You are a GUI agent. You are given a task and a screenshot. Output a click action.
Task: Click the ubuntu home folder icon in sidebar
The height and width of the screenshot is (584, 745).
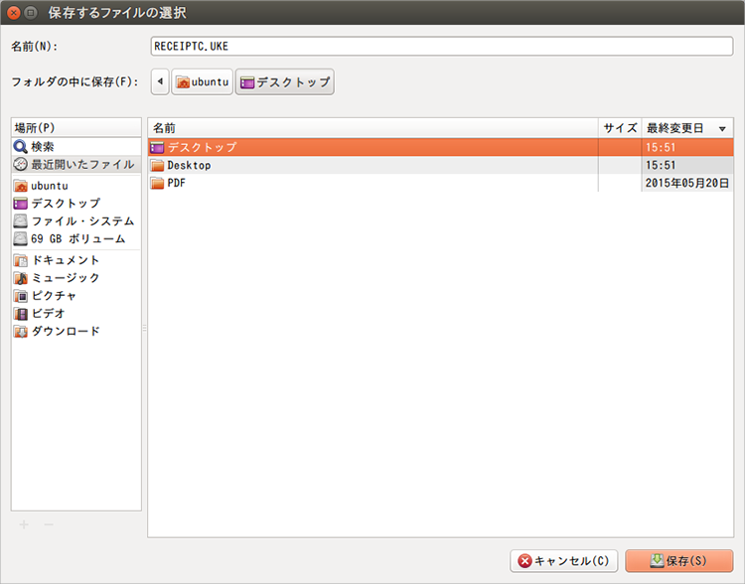(x=21, y=186)
